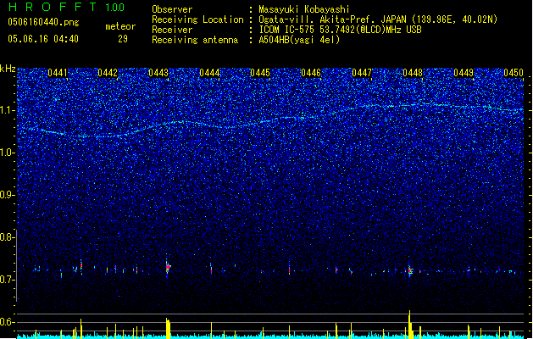
Task: Click the 1.0 kHz axis label
Action: [x=8, y=153]
